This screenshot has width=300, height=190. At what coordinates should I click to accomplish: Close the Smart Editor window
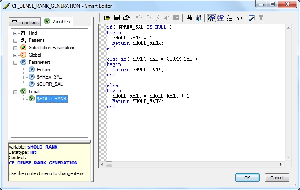tap(287, 4)
